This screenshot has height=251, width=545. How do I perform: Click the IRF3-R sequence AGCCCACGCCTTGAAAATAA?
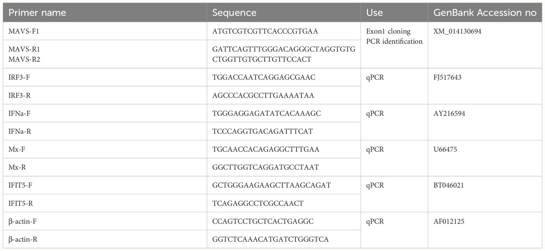pyautogui.click(x=263, y=95)
